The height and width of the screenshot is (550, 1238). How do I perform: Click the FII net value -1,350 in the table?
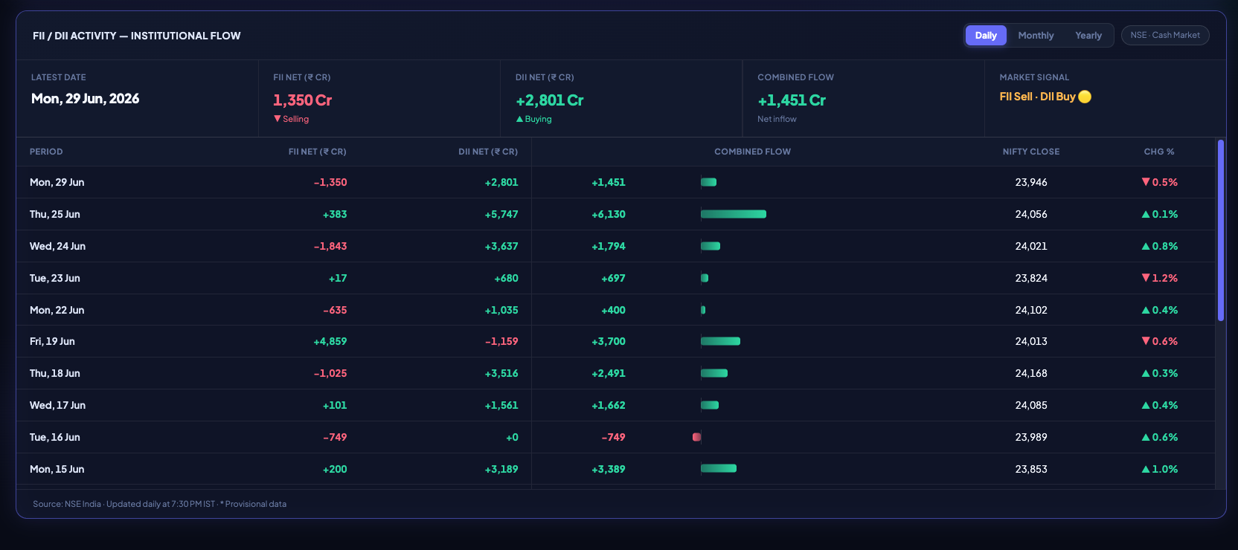330,182
